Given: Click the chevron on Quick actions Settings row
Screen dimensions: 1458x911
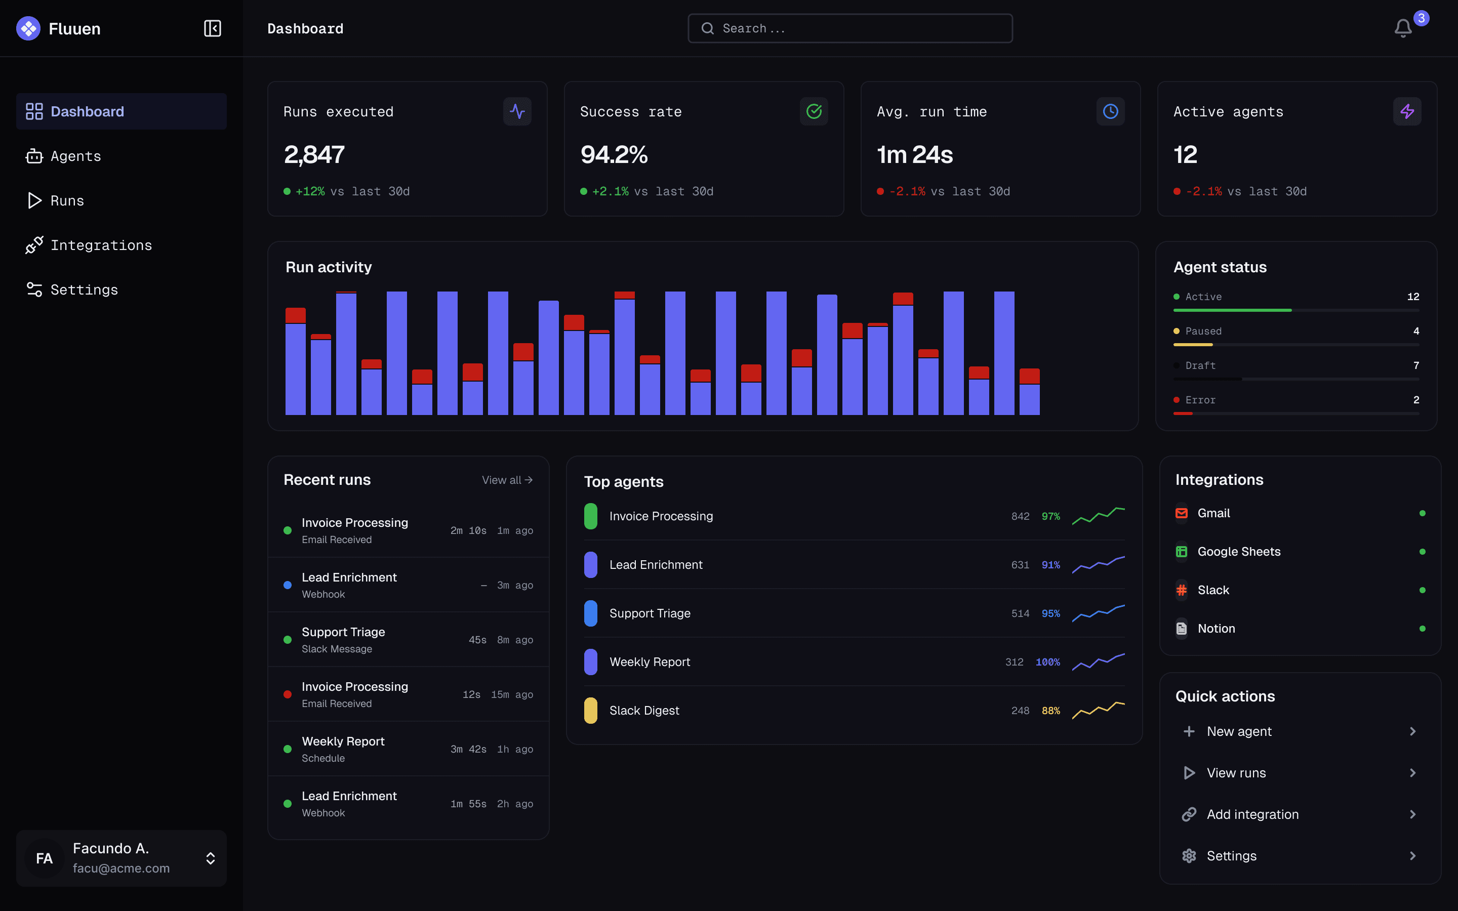Looking at the screenshot, I should pos(1412,856).
